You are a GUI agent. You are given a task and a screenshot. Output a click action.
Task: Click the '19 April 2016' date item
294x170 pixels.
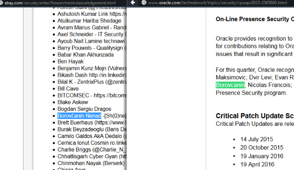coord(257,165)
